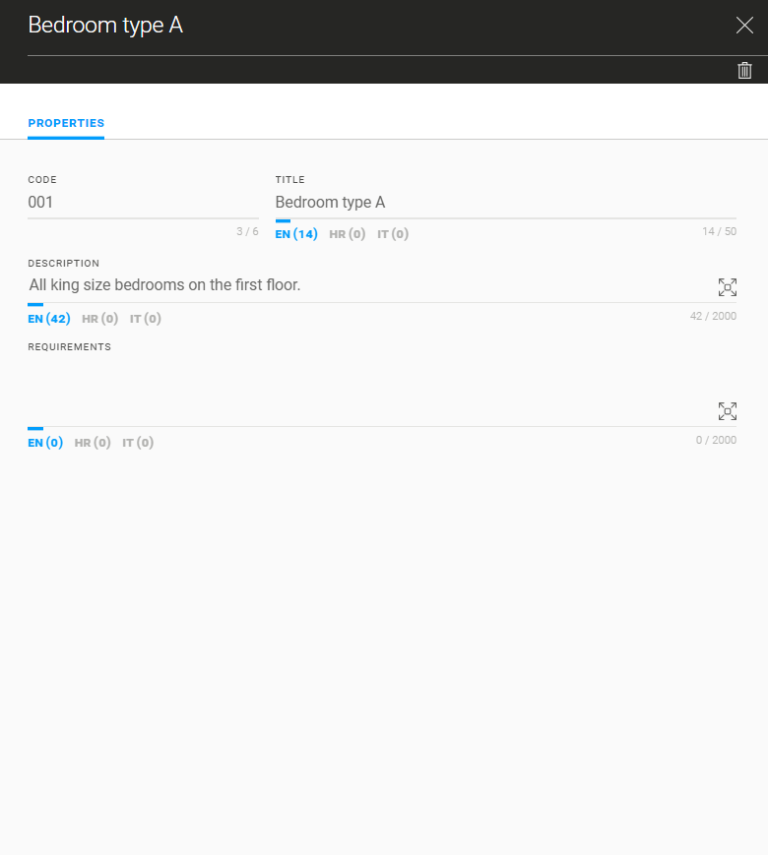Click the REQUIREMENTS field label

click(69, 346)
